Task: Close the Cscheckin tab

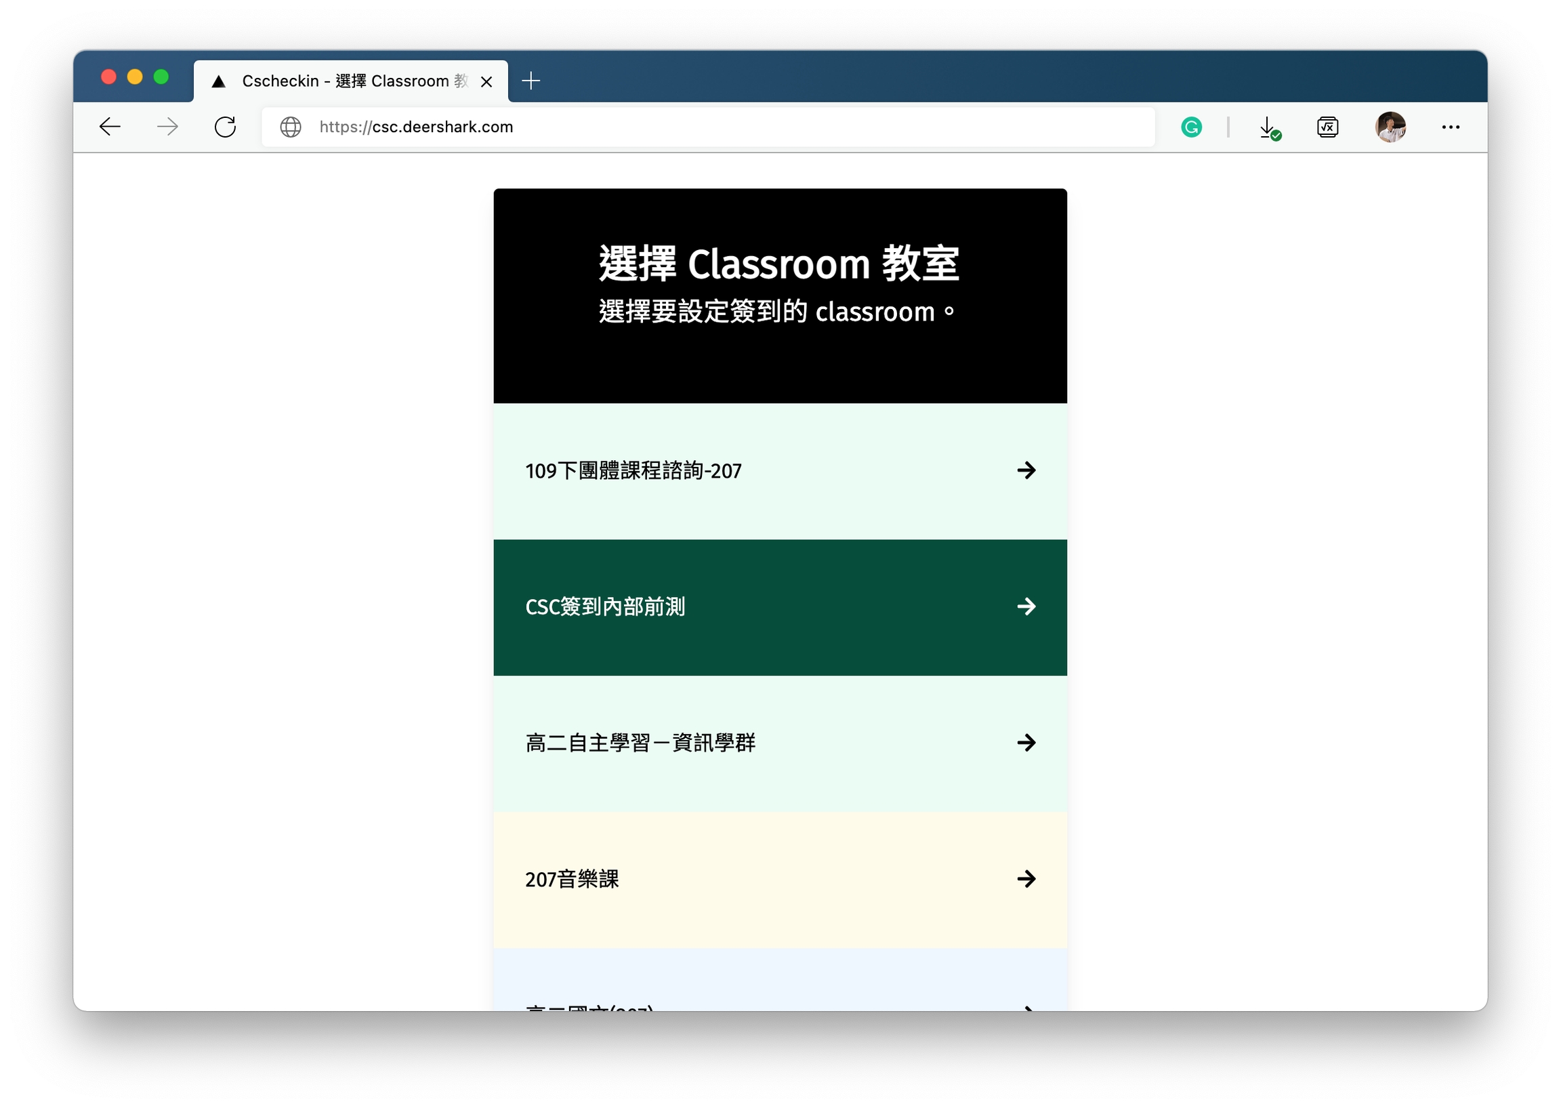Action: [486, 82]
